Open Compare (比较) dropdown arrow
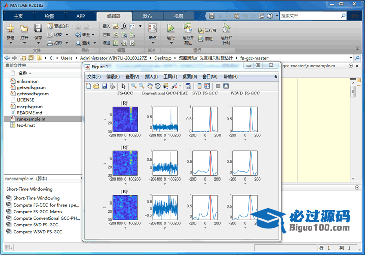The width and height of the screenshot is (365, 255). tap(67, 35)
